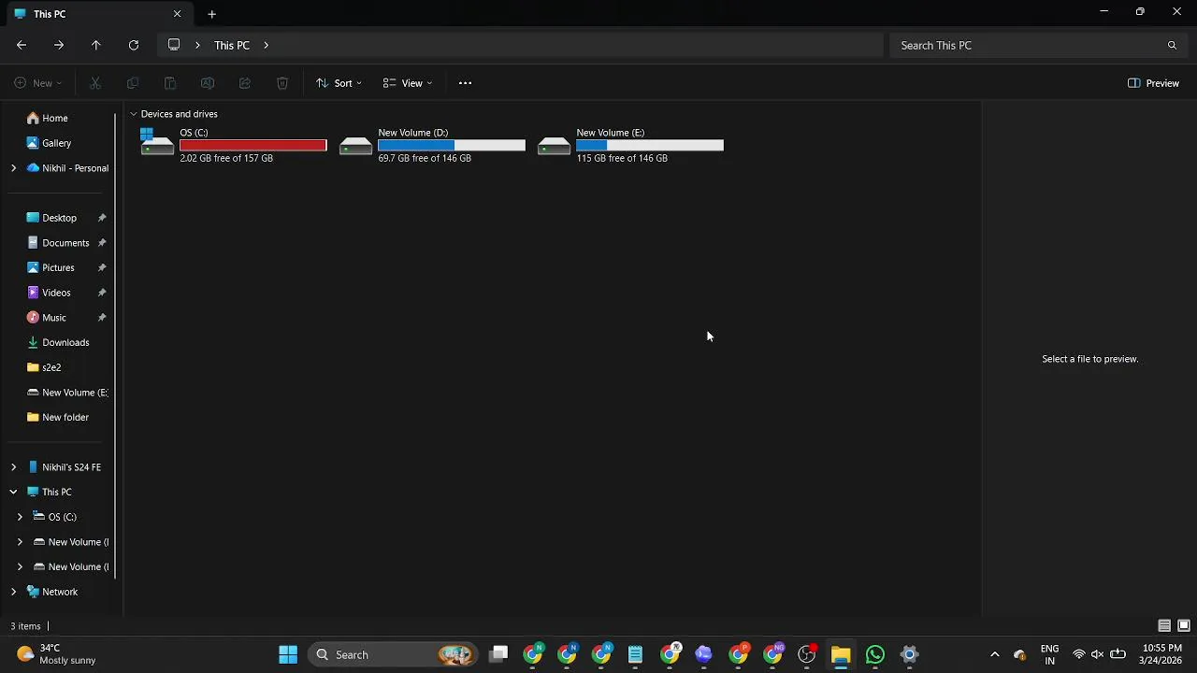Click "115 GB free of 146 GB" text

pyautogui.click(x=622, y=158)
